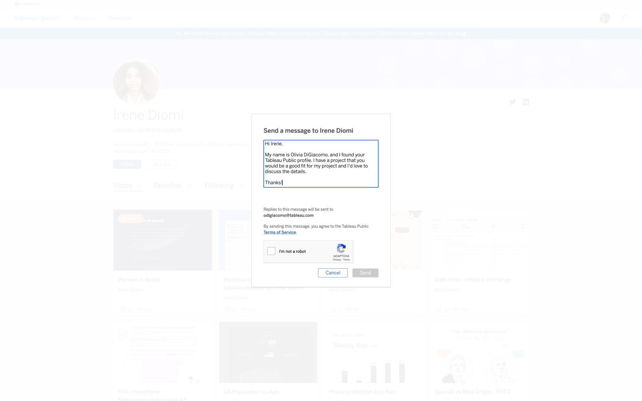642x401 pixels.
Task: Open Phone prototype App Run thumbnail
Action: tap(374, 352)
